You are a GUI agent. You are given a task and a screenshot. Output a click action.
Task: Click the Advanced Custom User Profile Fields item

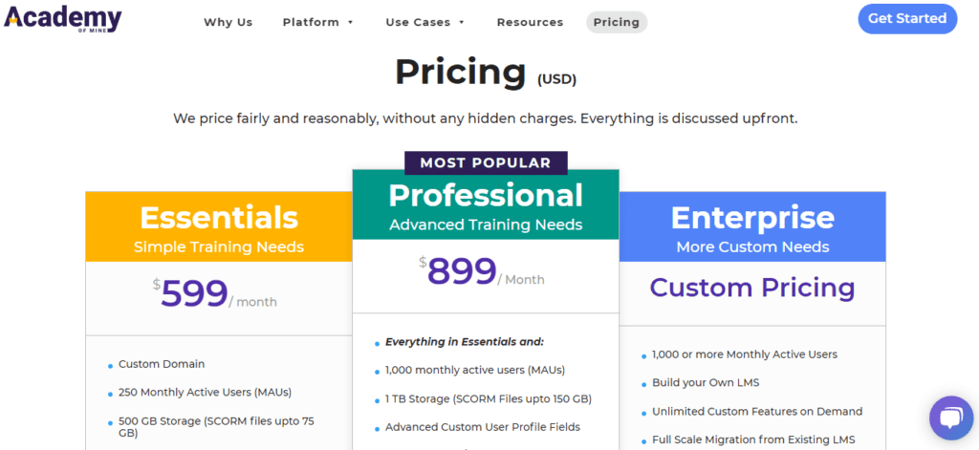pos(483,427)
